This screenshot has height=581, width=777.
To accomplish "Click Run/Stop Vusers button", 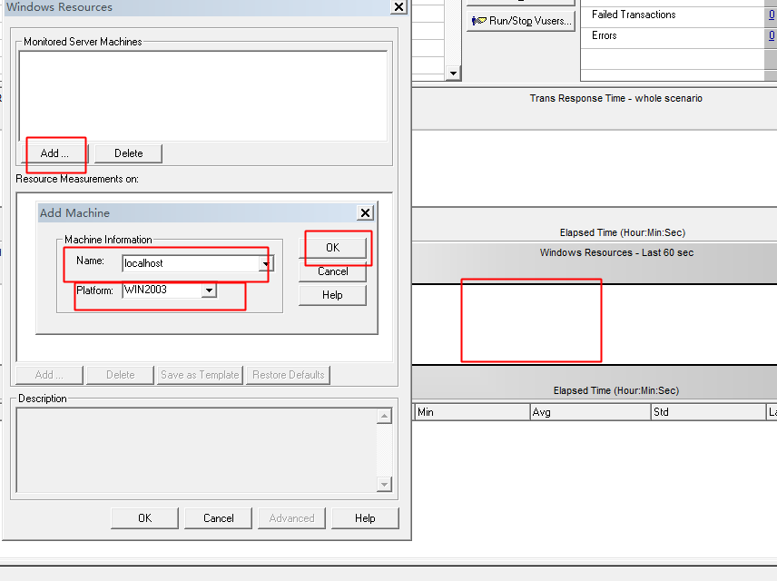I will (x=521, y=21).
